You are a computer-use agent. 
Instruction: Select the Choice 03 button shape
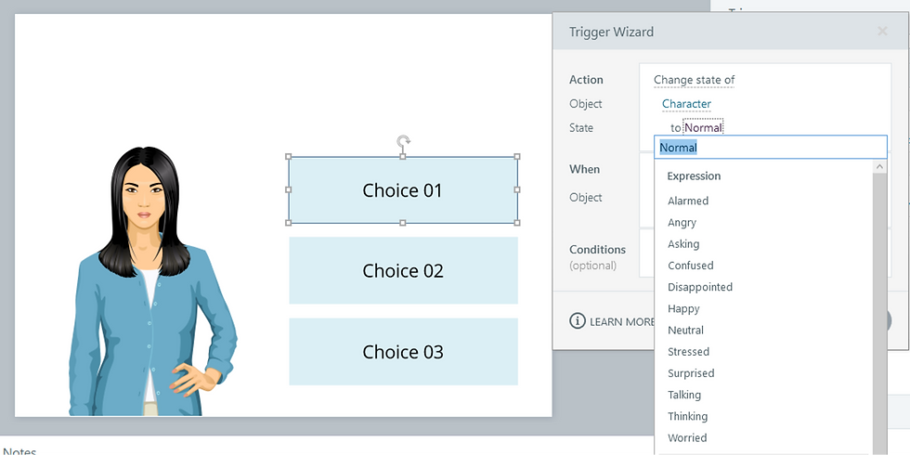[x=403, y=352]
